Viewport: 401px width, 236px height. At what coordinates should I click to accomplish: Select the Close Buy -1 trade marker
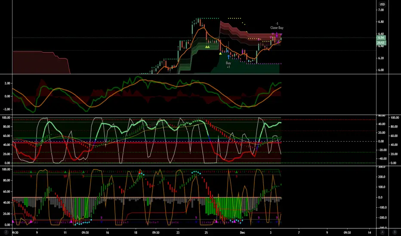[277, 26]
